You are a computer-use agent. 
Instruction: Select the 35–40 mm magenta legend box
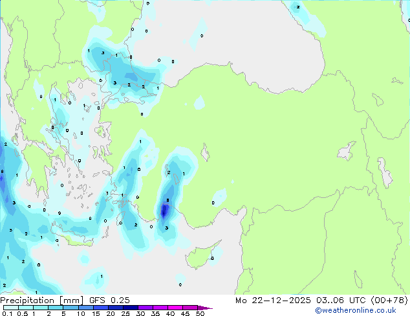pyautogui.click(x=160, y=308)
